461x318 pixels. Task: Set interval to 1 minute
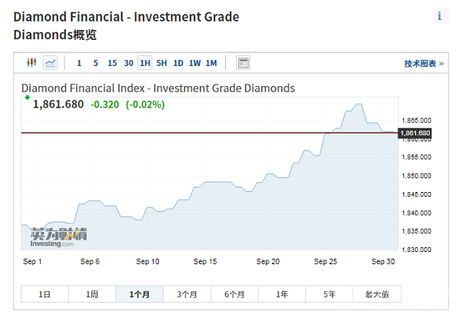[x=79, y=63]
